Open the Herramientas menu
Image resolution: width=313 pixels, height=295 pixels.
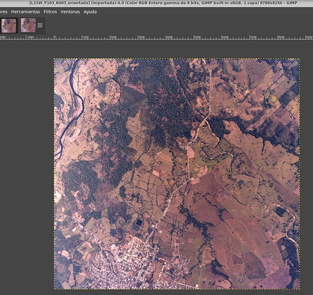[x=25, y=12]
